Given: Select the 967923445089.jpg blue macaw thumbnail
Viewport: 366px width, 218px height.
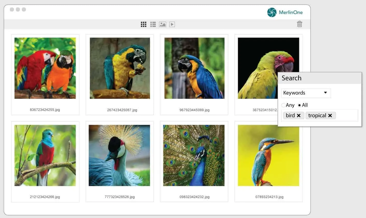Looking at the screenshot, I should tap(194, 68).
